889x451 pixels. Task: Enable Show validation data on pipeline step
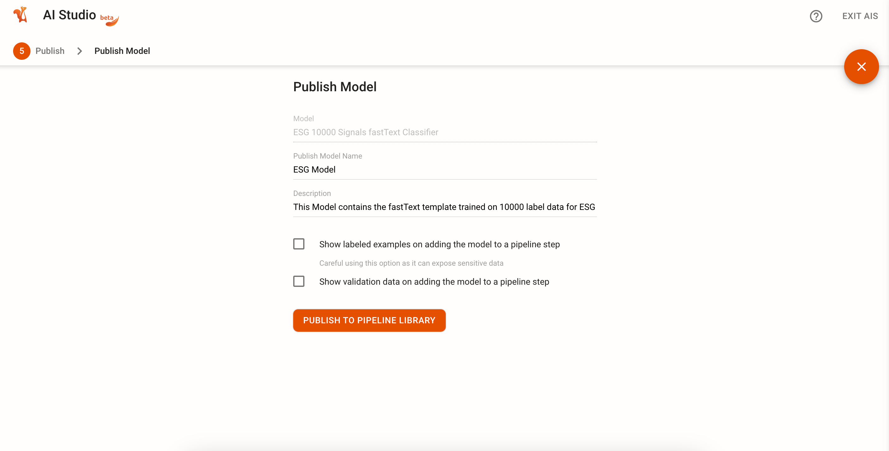(x=299, y=281)
